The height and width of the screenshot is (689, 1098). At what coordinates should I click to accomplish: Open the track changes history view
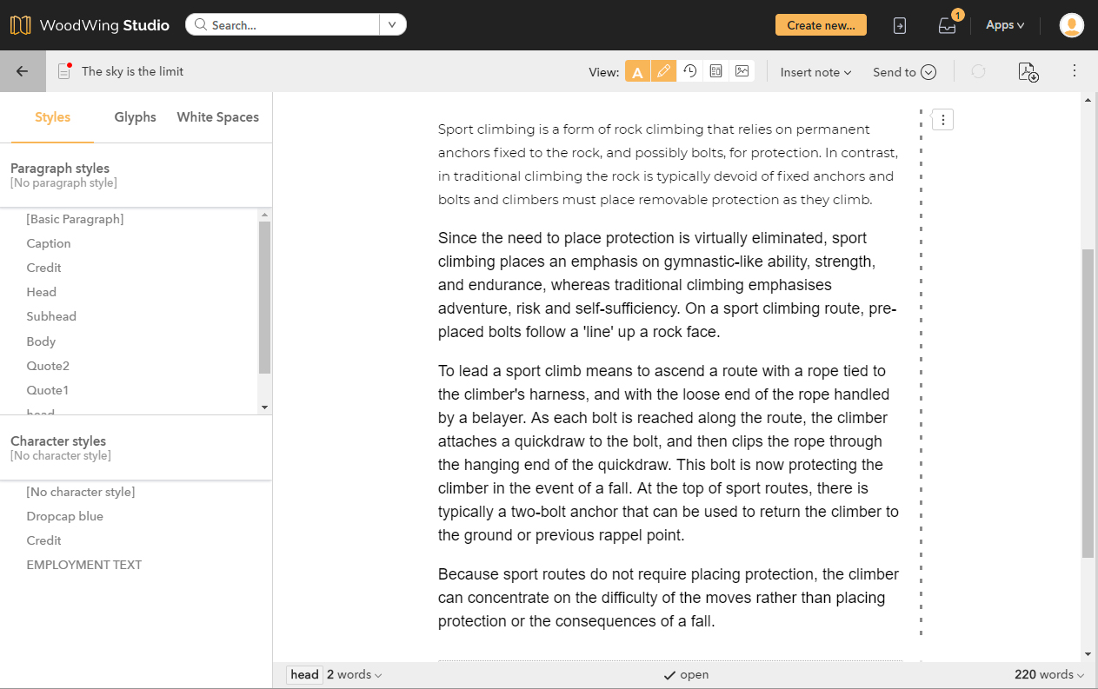click(x=689, y=72)
